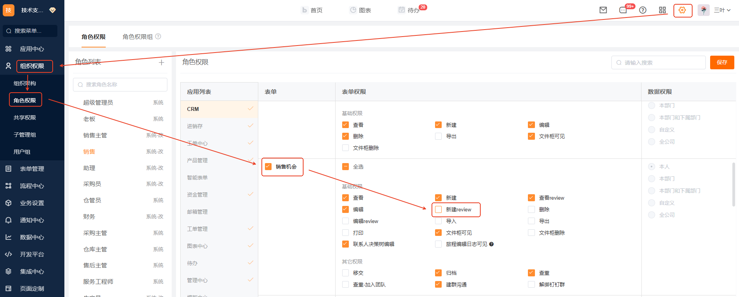Select the 资金管理 application
This screenshot has height=297, width=739.
(219, 195)
